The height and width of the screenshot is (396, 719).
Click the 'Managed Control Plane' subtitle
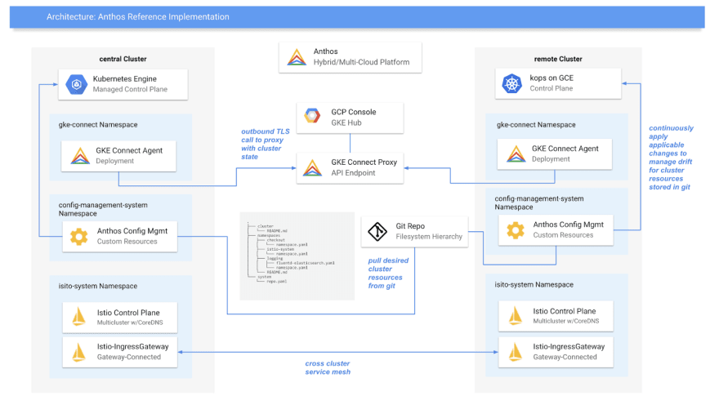[x=130, y=89]
